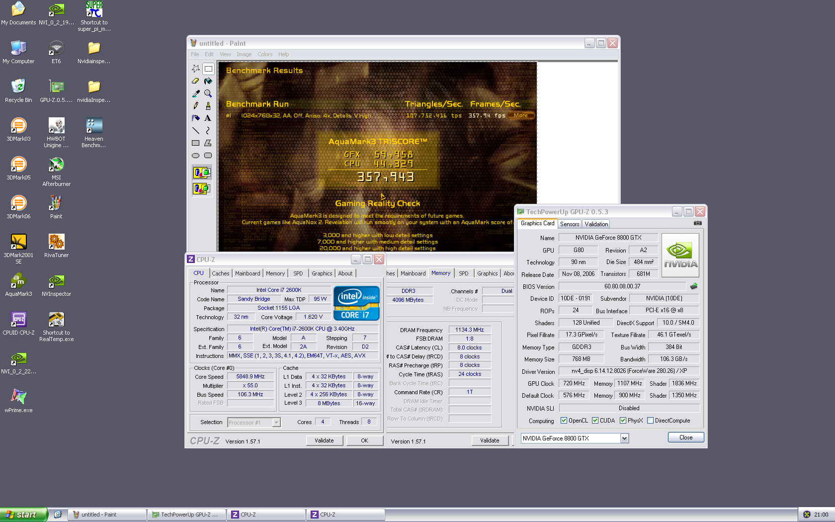Select the Text tool in Paint
Viewport: 835px width, 522px height.
[x=208, y=118]
